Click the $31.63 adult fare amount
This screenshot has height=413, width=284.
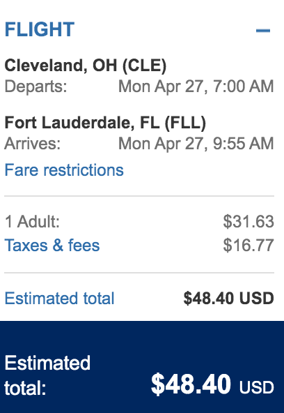pos(248,222)
